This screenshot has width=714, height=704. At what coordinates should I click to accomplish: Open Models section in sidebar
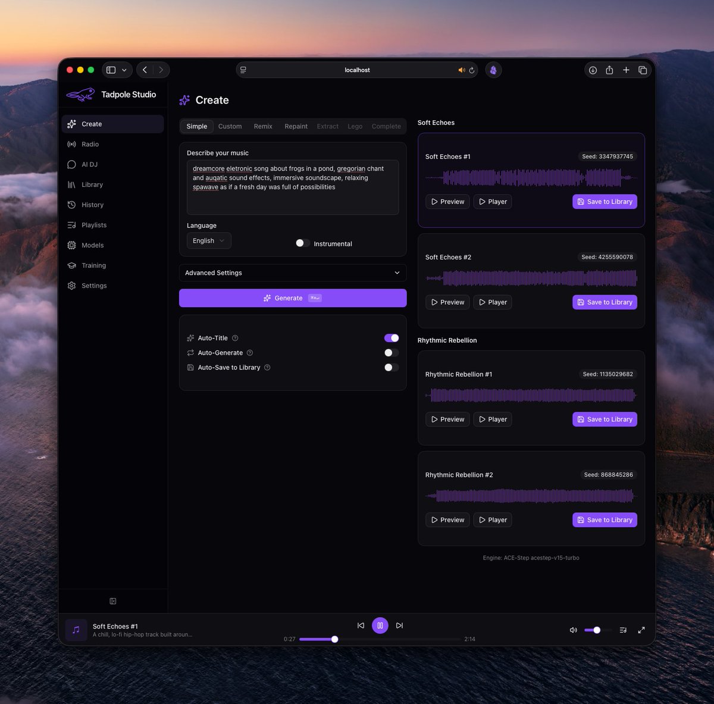coord(112,245)
